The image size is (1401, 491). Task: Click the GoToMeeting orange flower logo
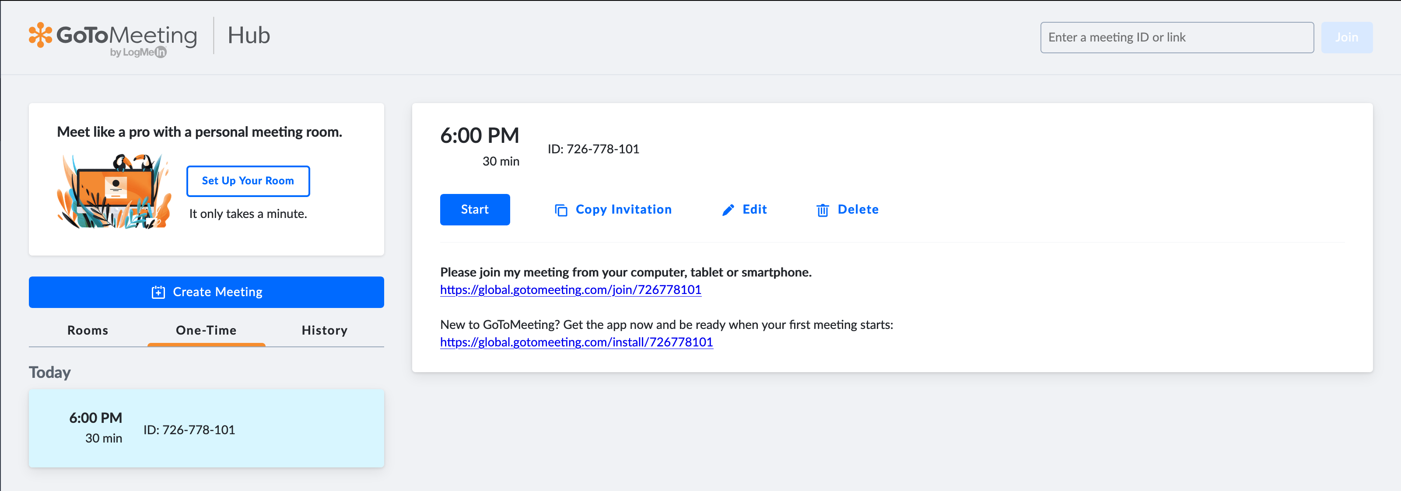pos(40,35)
